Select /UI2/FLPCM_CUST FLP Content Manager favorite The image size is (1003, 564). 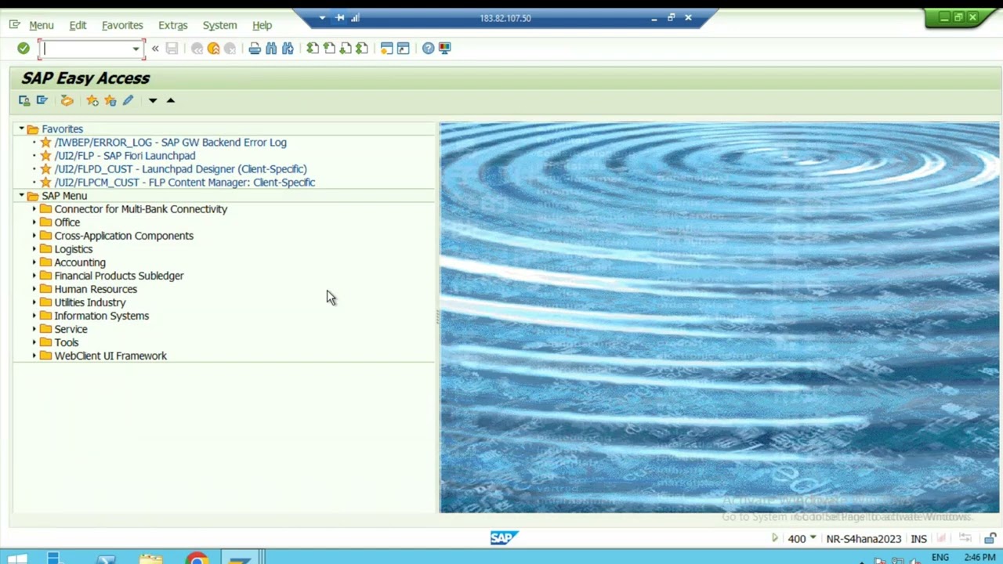point(184,183)
